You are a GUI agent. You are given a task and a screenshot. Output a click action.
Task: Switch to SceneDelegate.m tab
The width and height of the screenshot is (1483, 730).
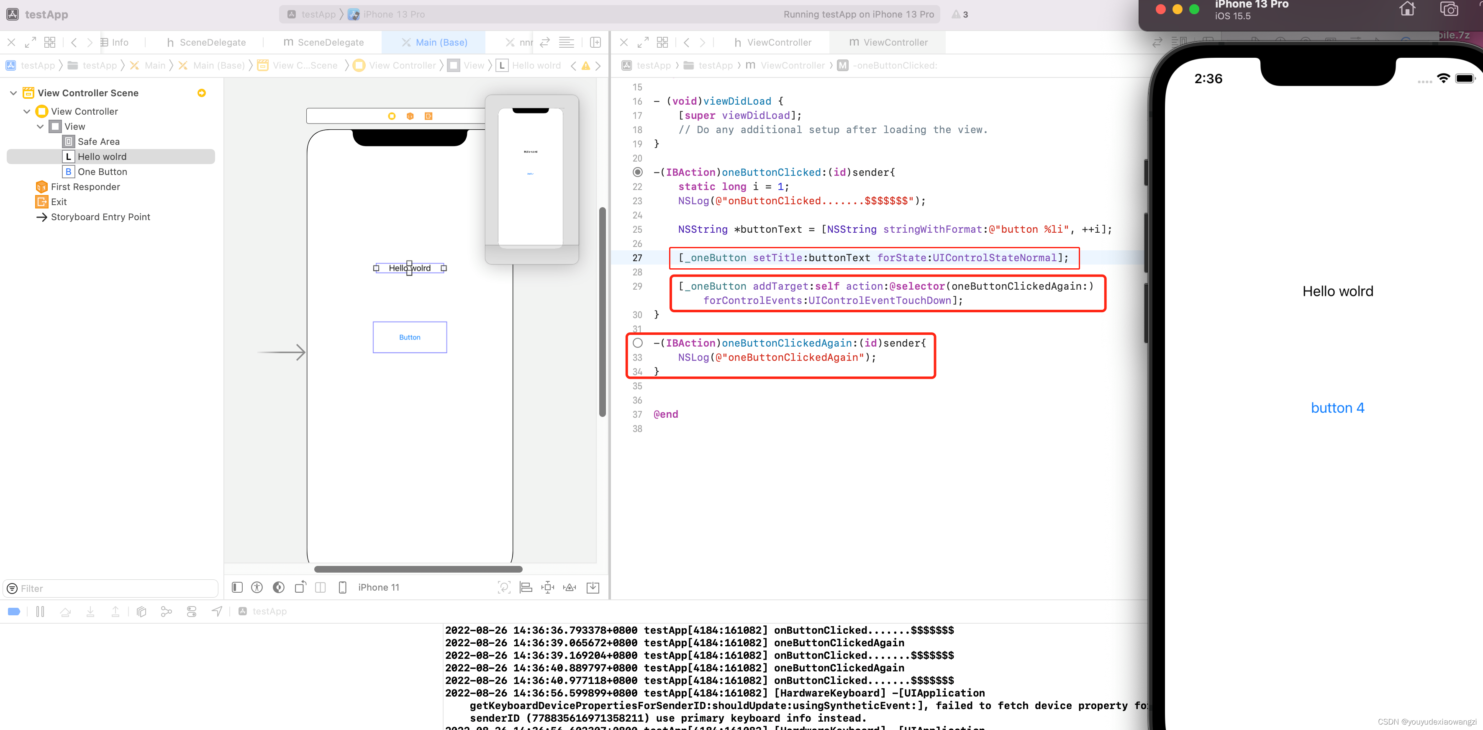click(323, 42)
